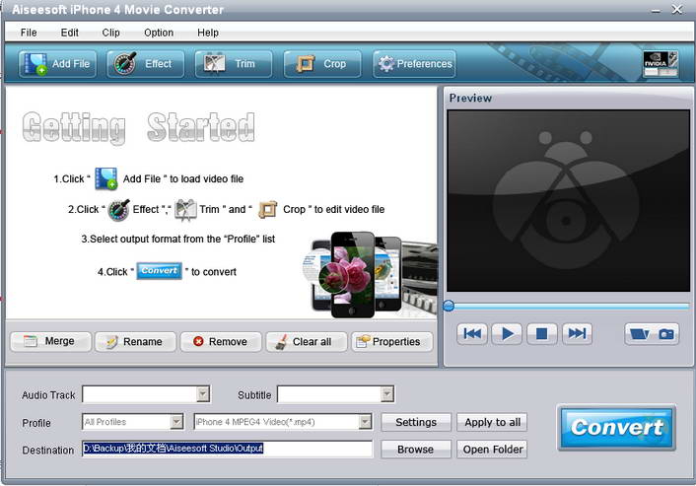Open the Help menu
The image size is (696, 486).
[208, 33]
